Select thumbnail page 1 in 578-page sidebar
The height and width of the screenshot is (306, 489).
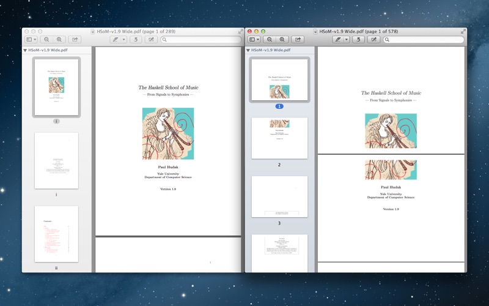click(x=279, y=80)
